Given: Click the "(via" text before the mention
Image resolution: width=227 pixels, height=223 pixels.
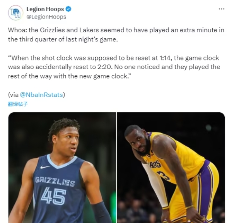Looking at the screenshot, I should (x=13, y=95).
